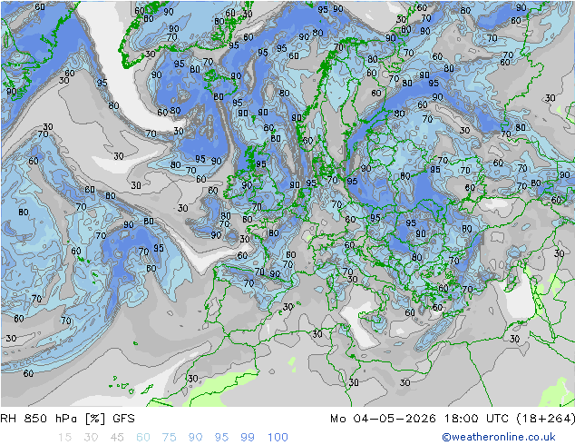Click the "RH 850 hPa [%] GFS" title text

tap(67, 419)
